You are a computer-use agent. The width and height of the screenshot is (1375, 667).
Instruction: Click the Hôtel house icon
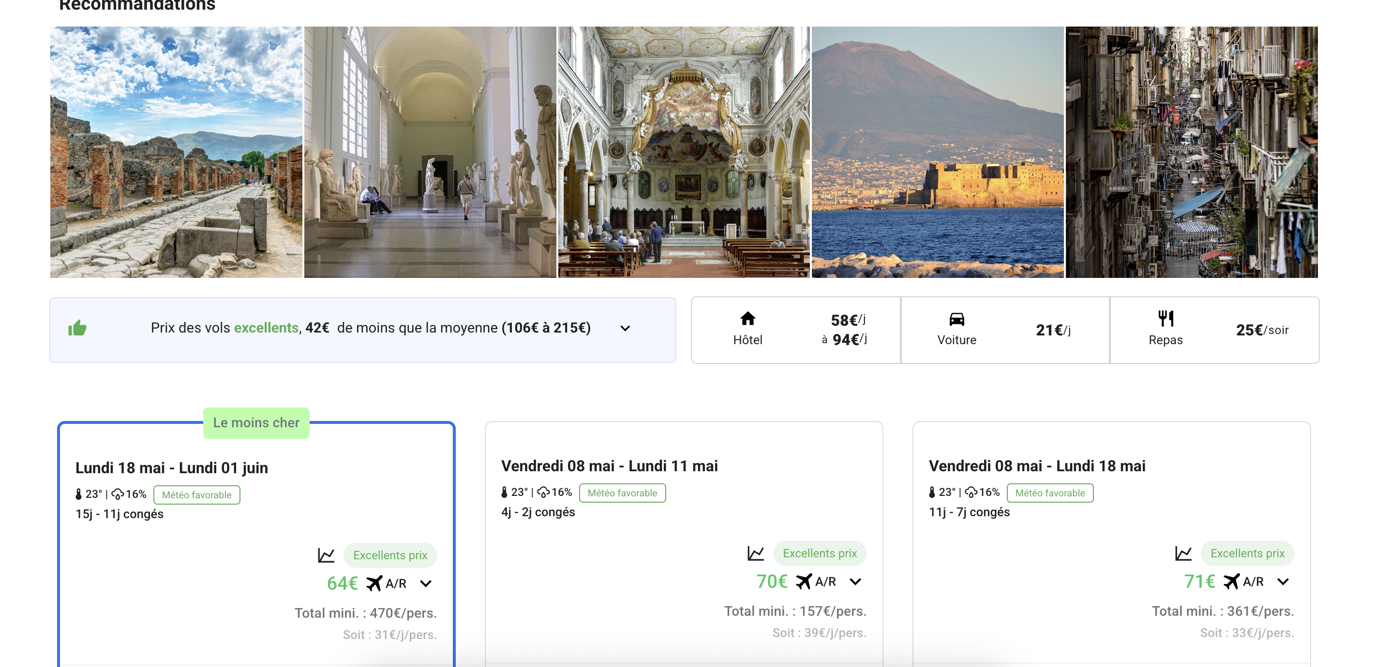pos(747,319)
